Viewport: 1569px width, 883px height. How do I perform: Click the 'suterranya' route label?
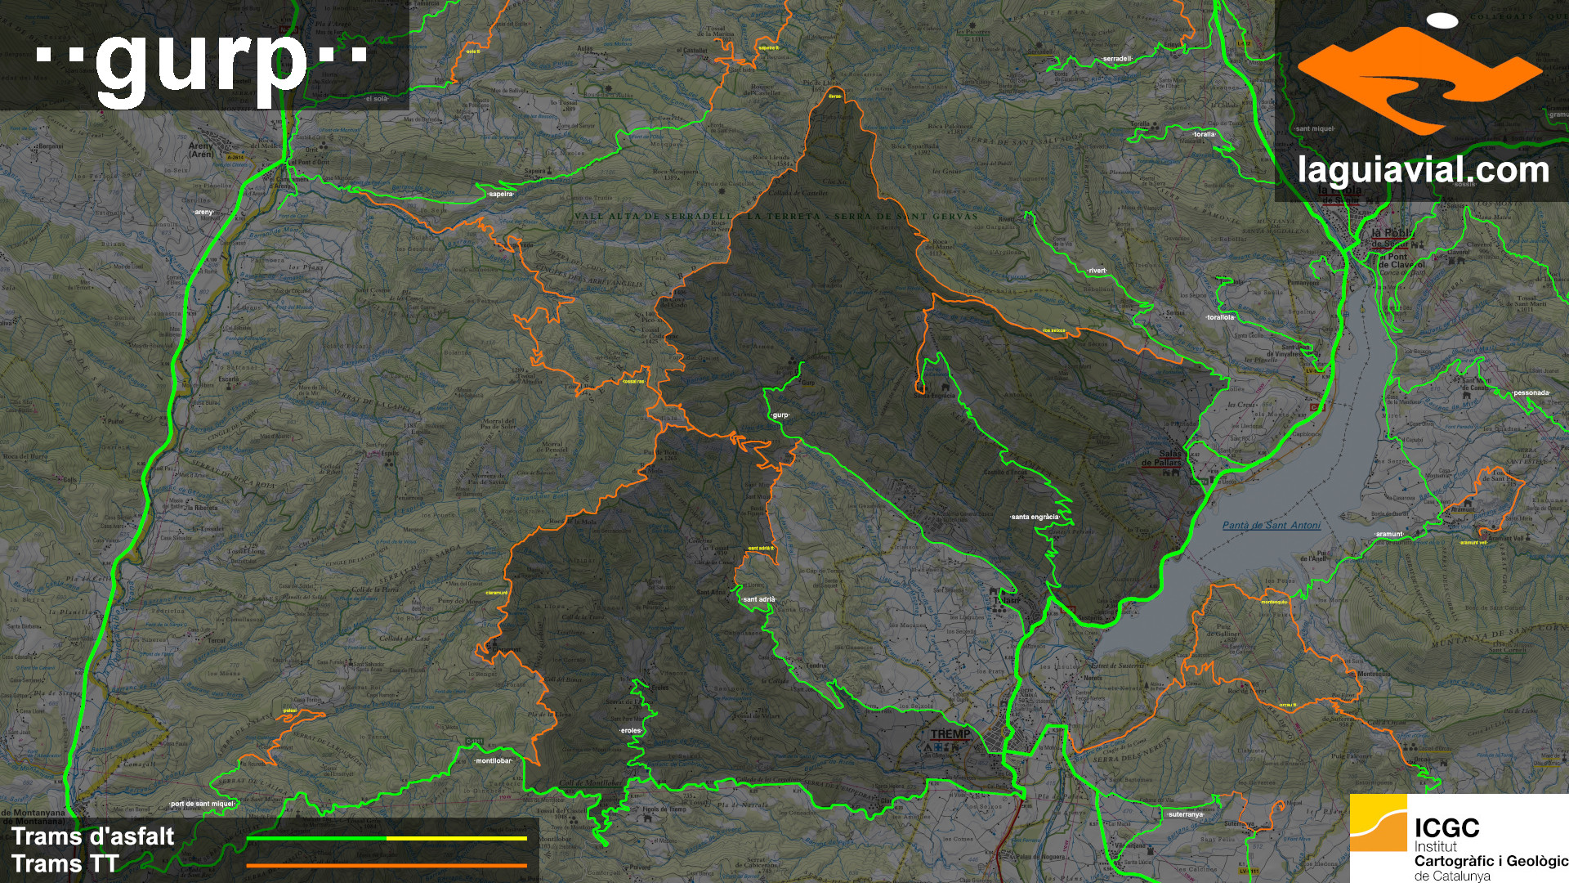(1185, 814)
